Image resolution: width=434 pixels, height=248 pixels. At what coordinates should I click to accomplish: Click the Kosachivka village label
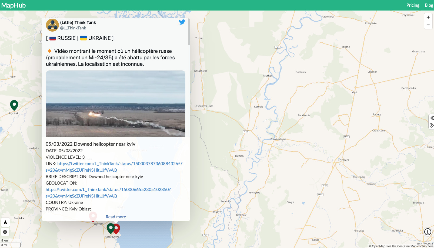click(x=201, y=71)
